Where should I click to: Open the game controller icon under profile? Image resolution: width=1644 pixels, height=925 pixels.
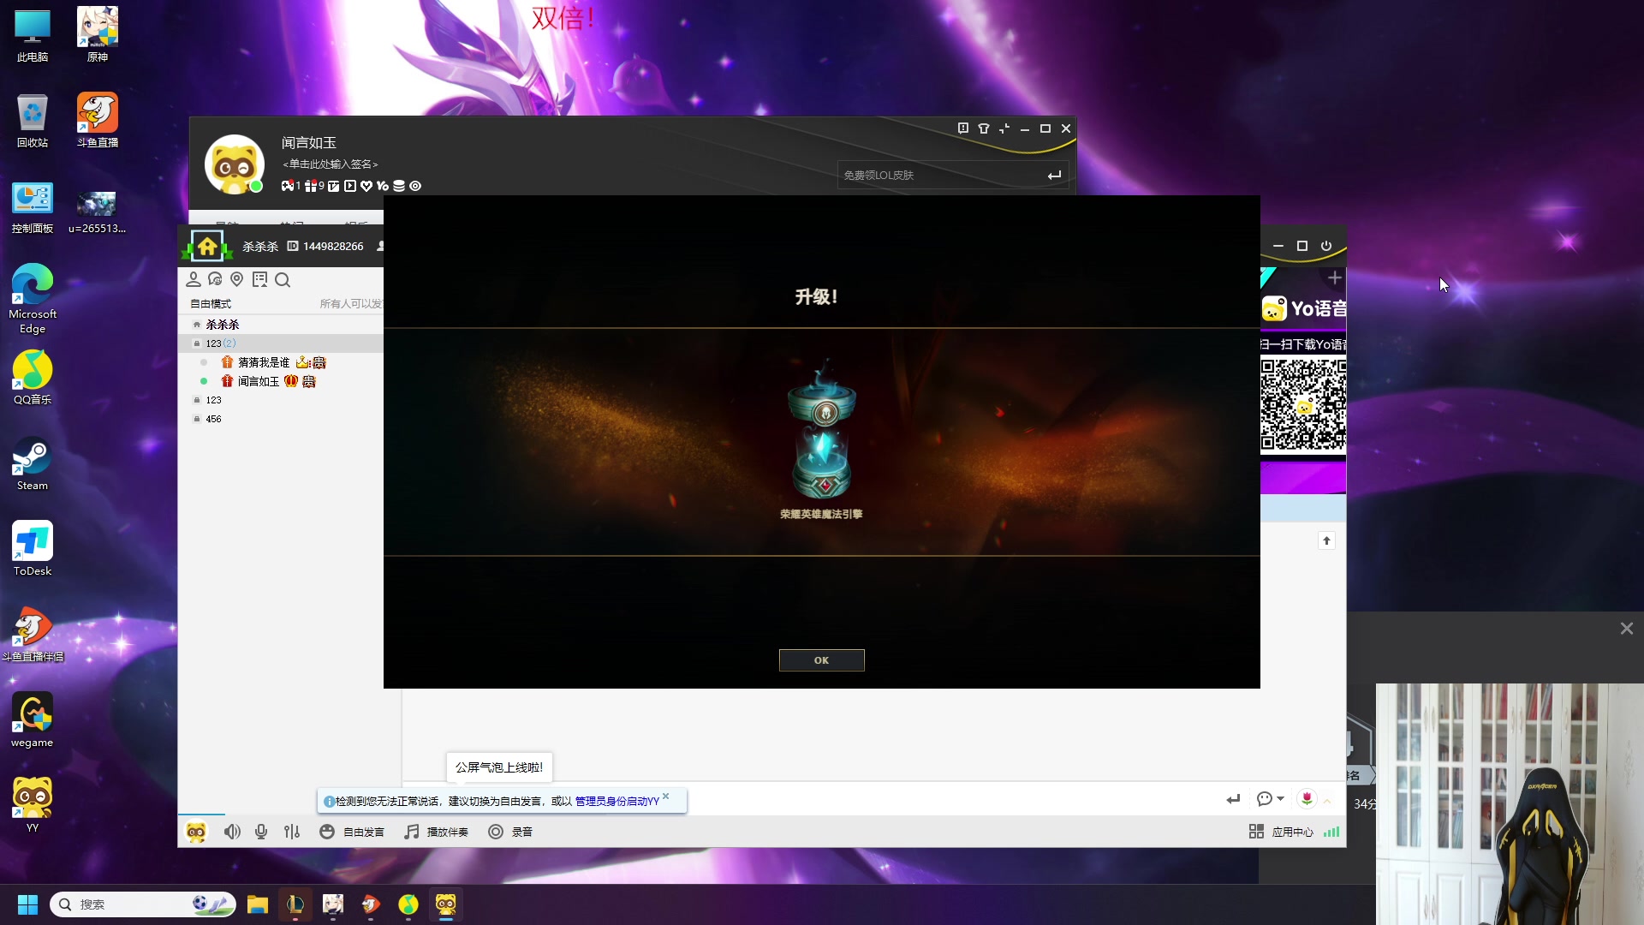(x=288, y=186)
